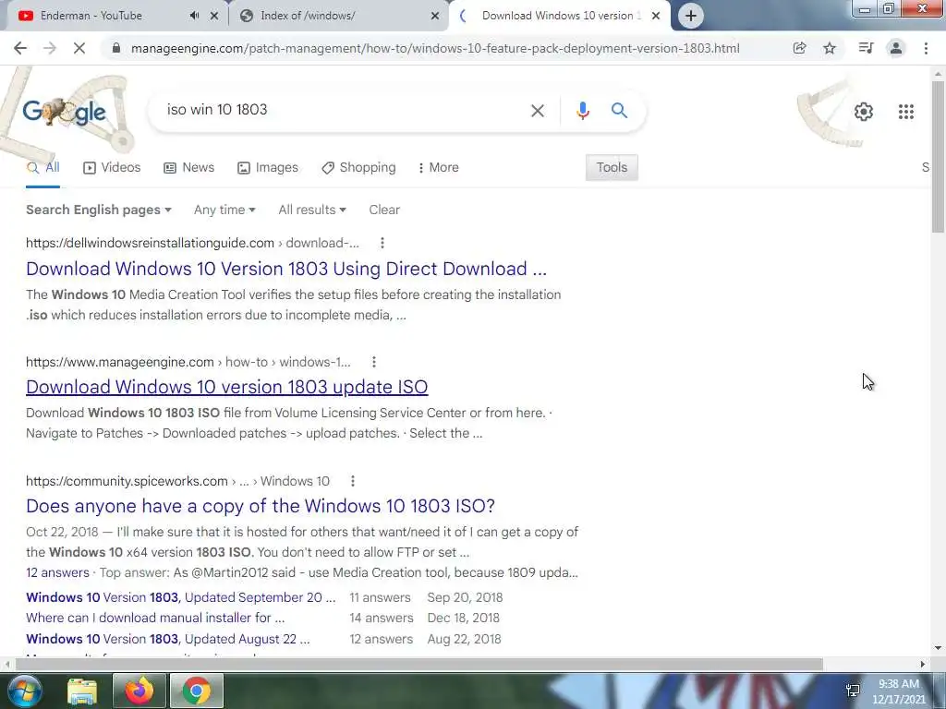946x709 pixels.
Task: Close the Enderman - YouTube tab
Action: pos(213,16)
